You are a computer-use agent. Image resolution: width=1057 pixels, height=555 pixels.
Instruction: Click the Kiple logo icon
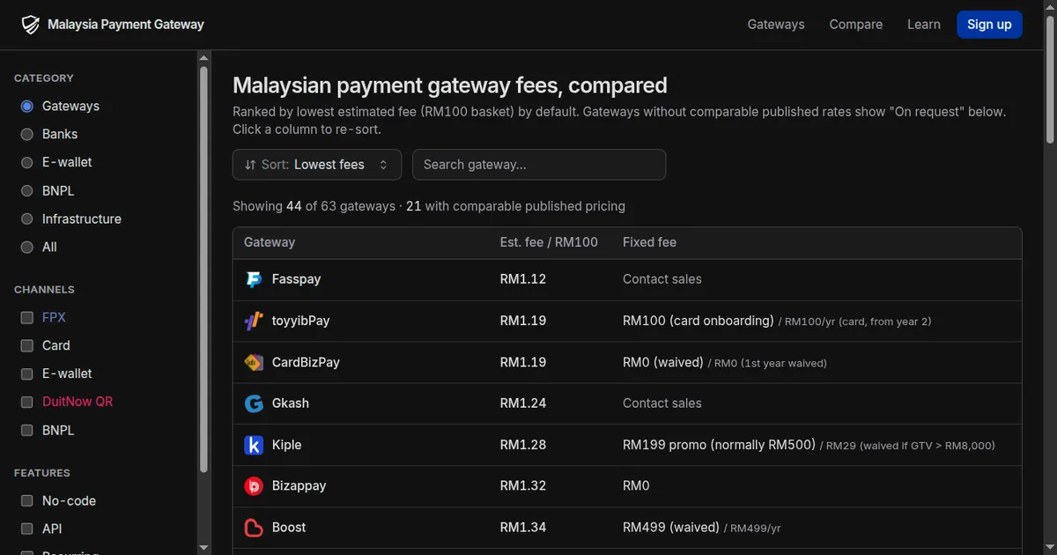pyautogui.click(x=254, y=445)
